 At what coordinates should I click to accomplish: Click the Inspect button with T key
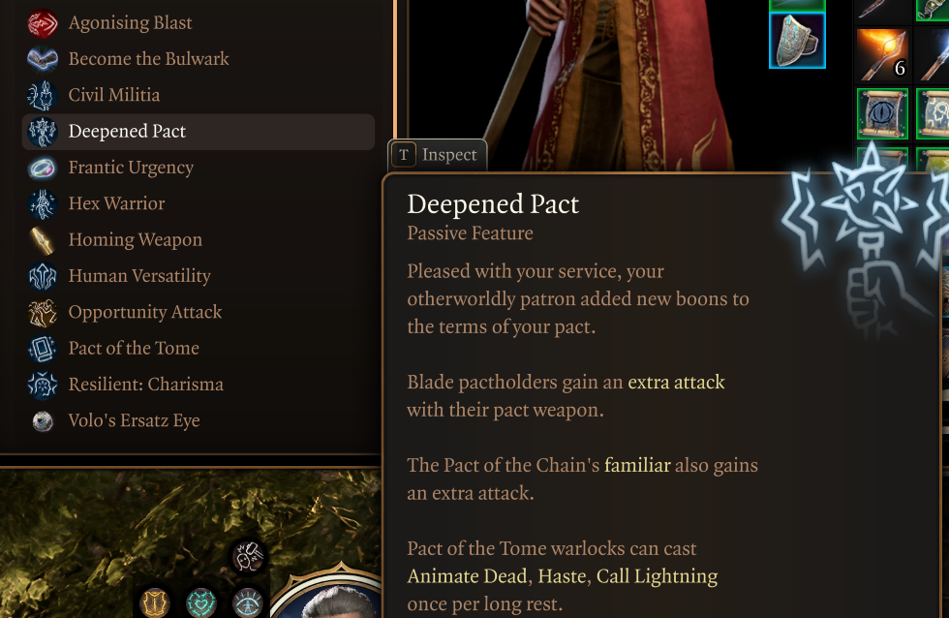pyautogui.click(x=437, y=155)
